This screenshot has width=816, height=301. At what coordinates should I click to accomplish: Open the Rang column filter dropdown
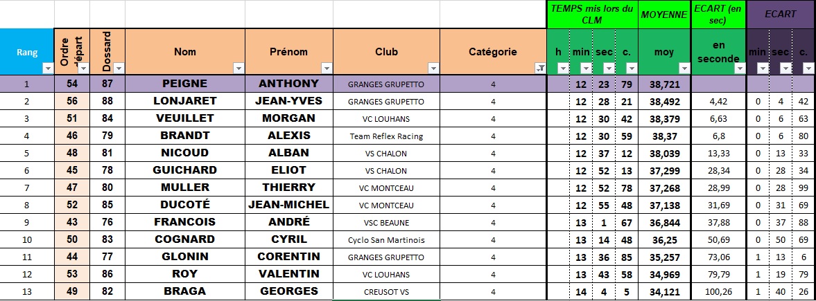point(47,68)
